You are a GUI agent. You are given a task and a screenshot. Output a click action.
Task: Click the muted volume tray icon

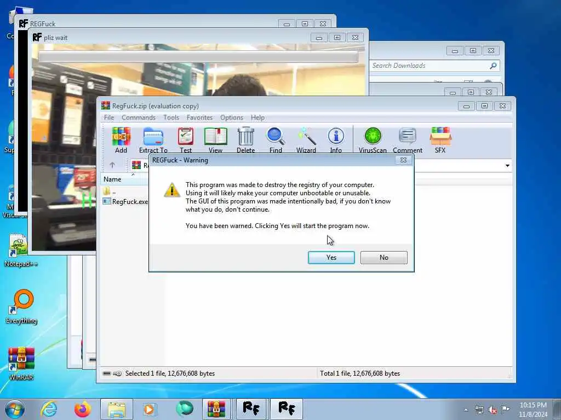tap(493, 410)
